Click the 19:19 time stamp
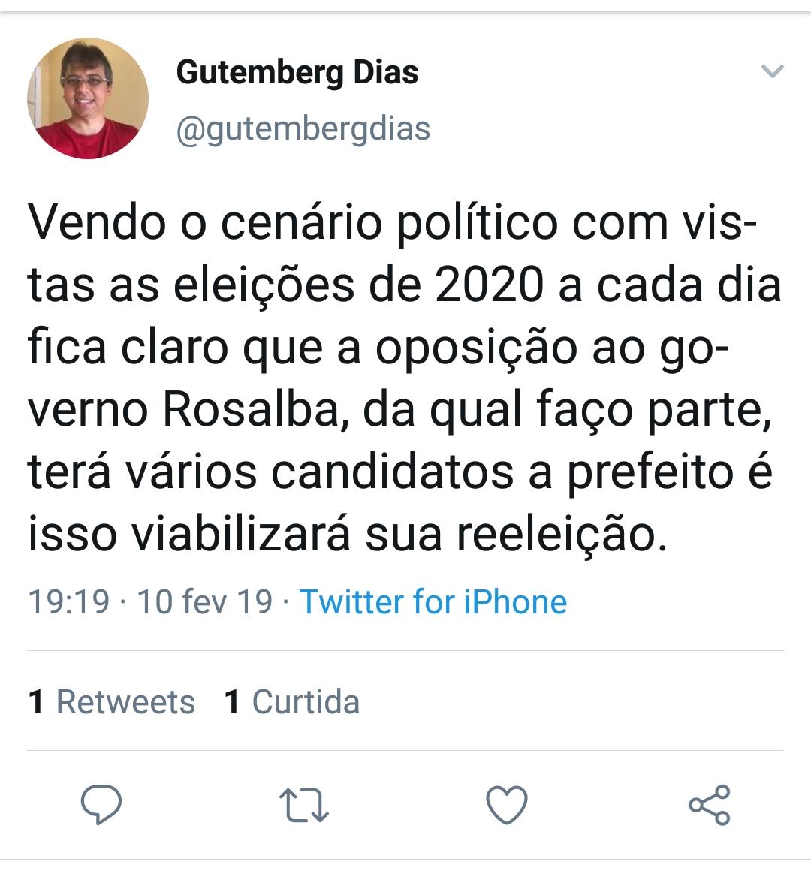Screen dimensions: 811x886 tap(68, 602)
